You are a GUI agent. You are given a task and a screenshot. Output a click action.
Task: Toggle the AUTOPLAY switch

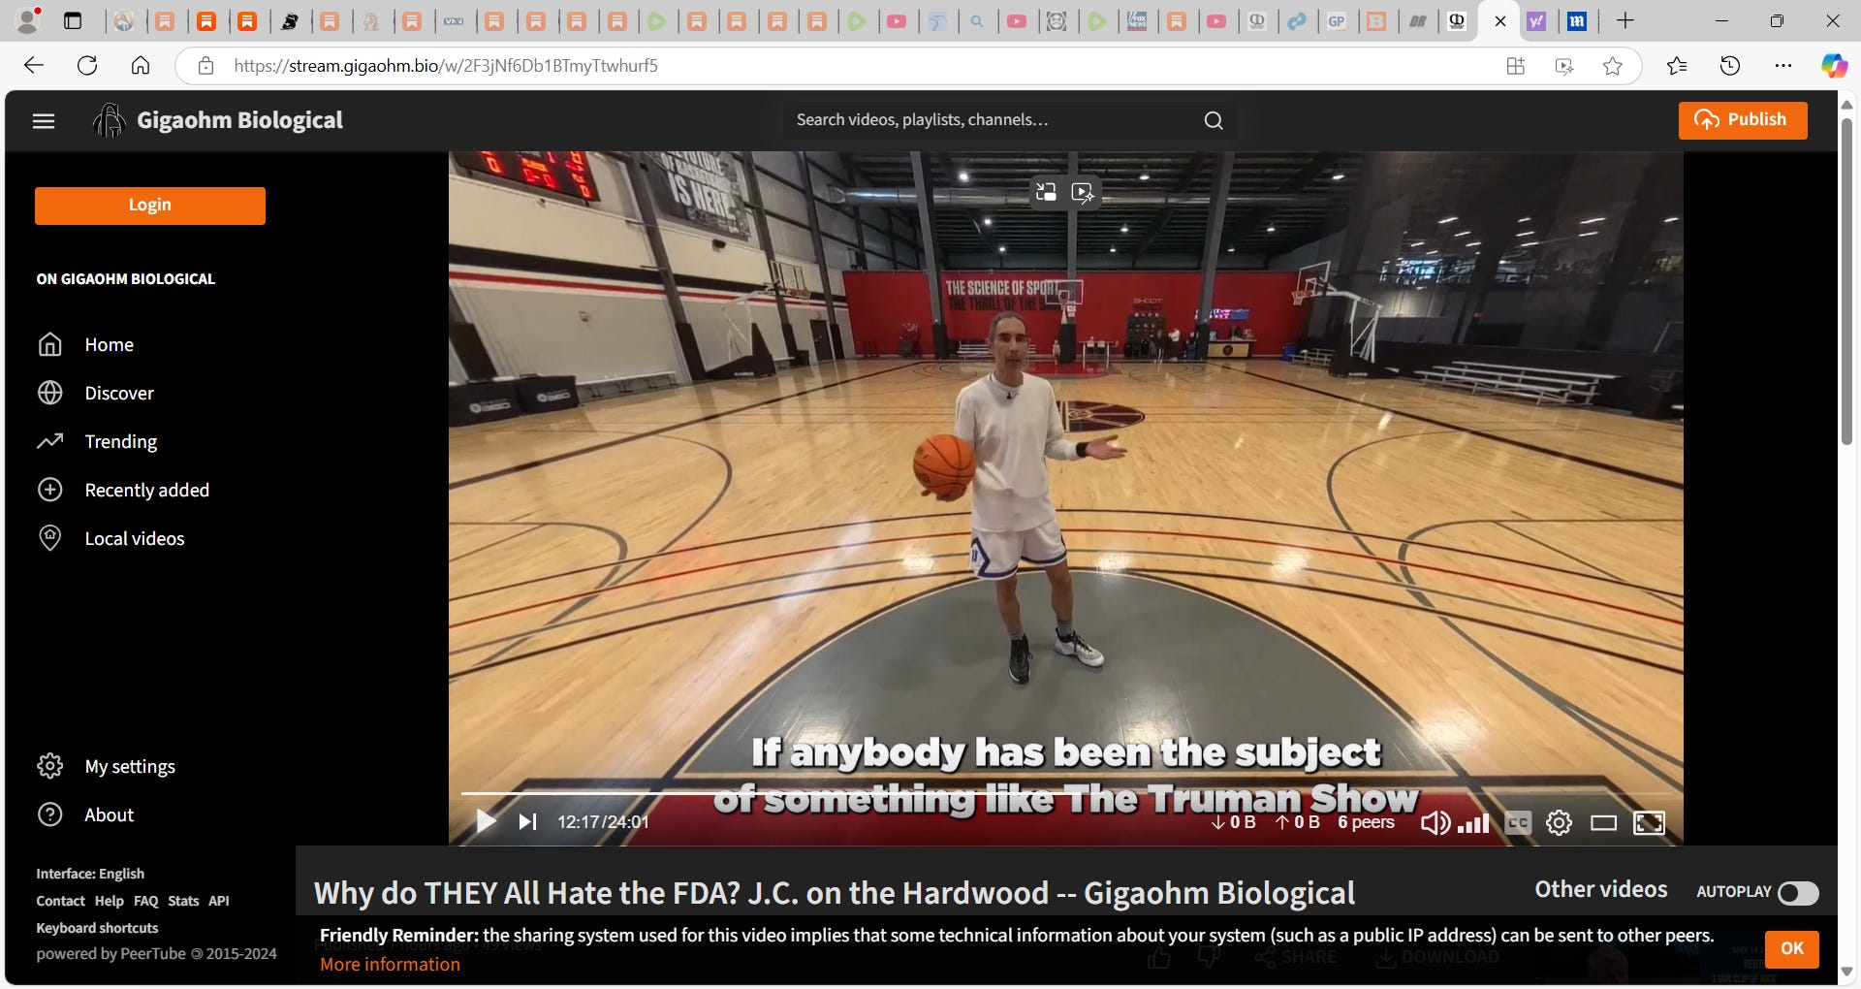click(1798, 893)
